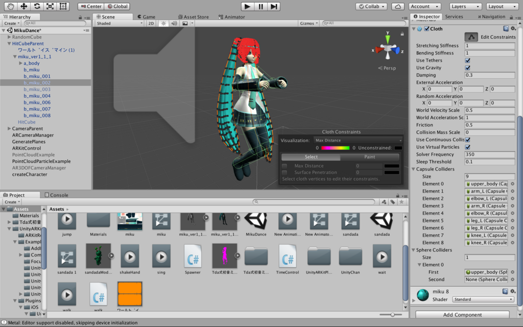Click the Play button
523x327 pixels.
pyautogui.click(x=247, y=6)
